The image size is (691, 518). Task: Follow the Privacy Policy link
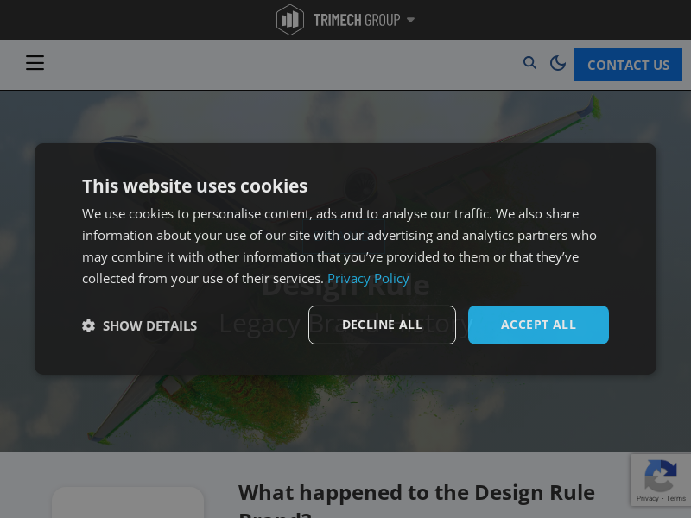pos(368,278)
